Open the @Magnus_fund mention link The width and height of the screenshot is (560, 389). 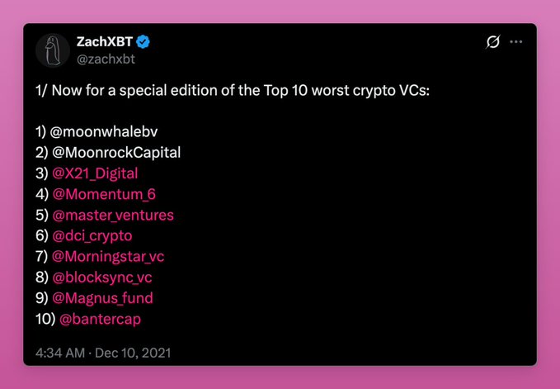click(102, 298)
